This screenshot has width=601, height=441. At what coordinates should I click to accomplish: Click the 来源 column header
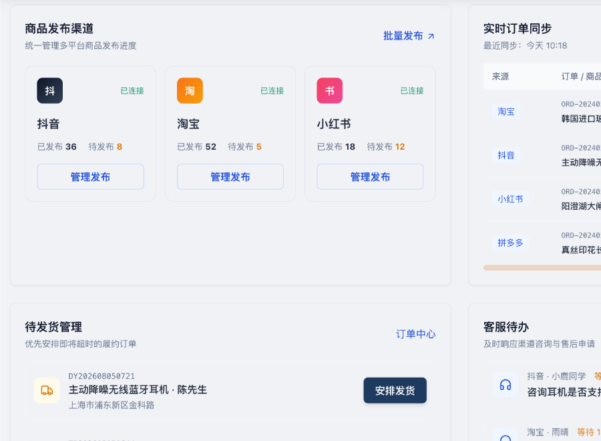500,76
